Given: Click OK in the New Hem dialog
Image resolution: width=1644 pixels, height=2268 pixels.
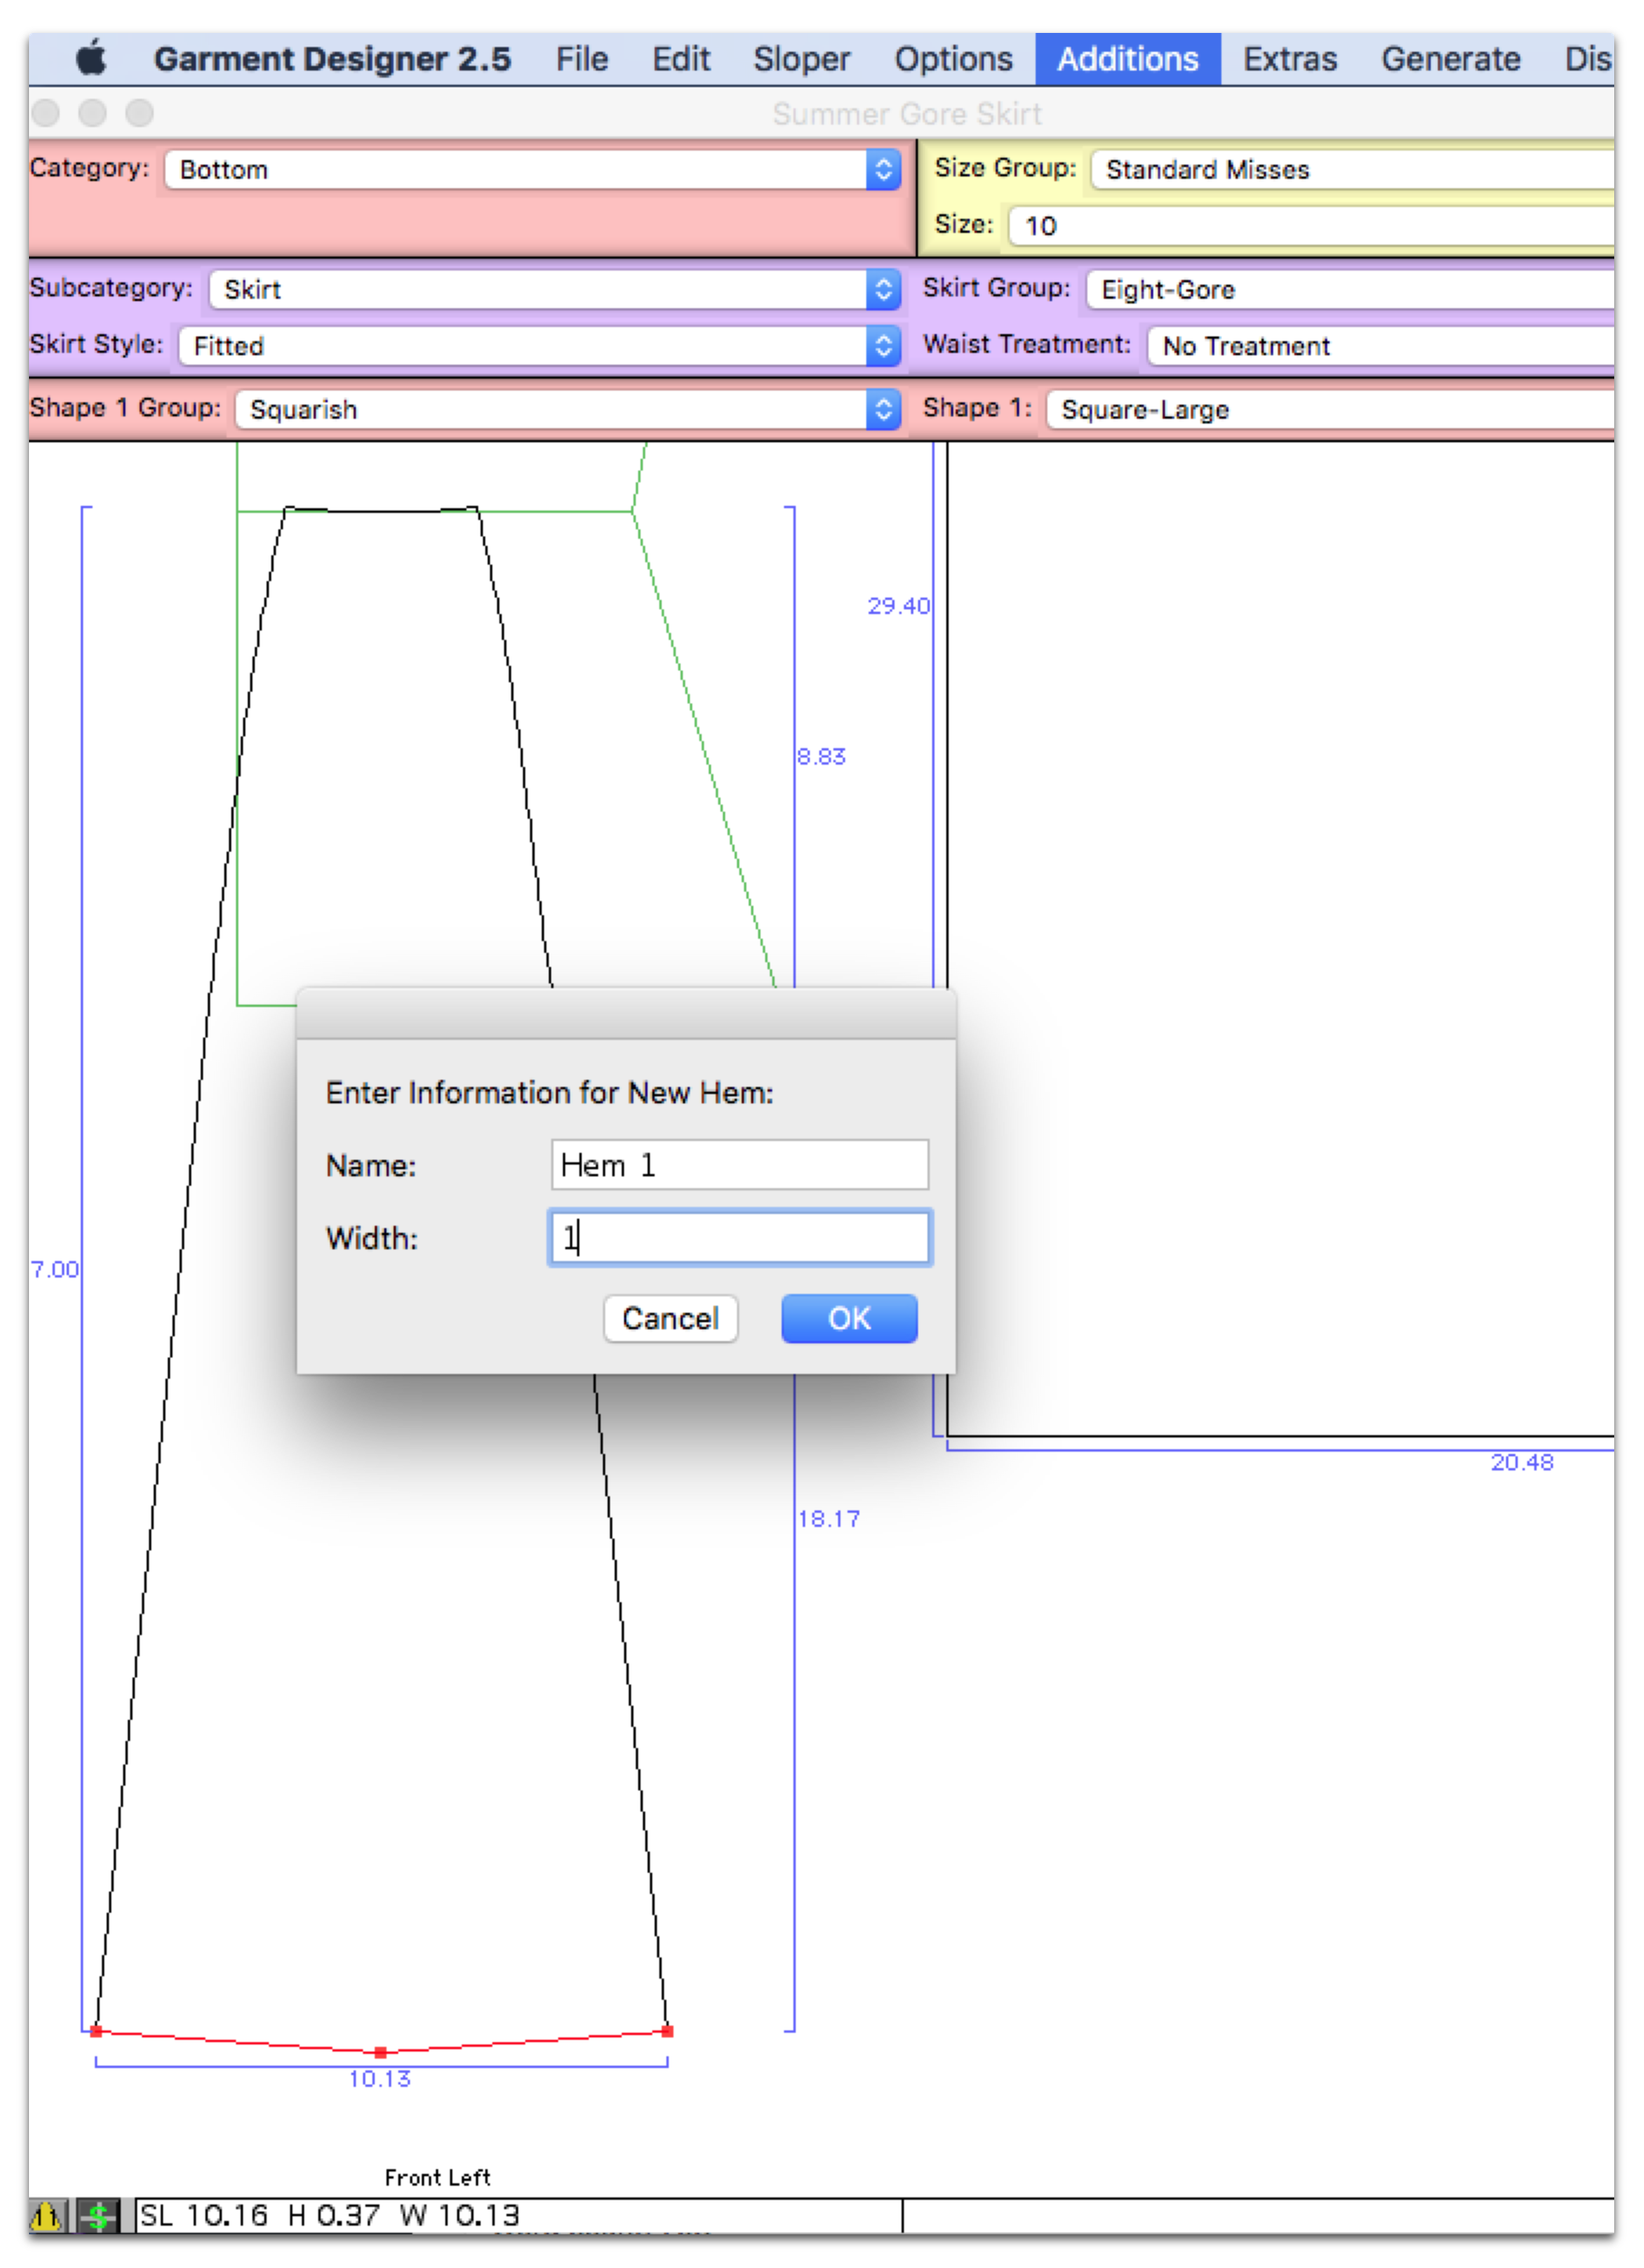Looking at the screenshot, I should click(x=848, y=1319).
